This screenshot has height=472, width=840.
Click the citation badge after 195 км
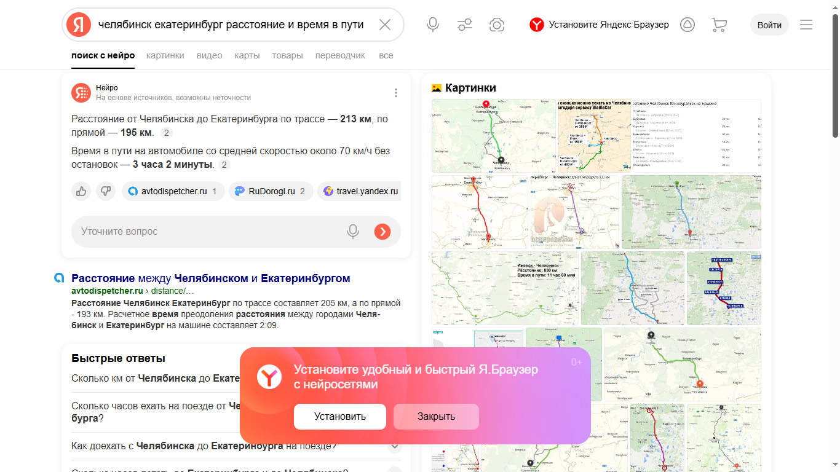point(167,133)
